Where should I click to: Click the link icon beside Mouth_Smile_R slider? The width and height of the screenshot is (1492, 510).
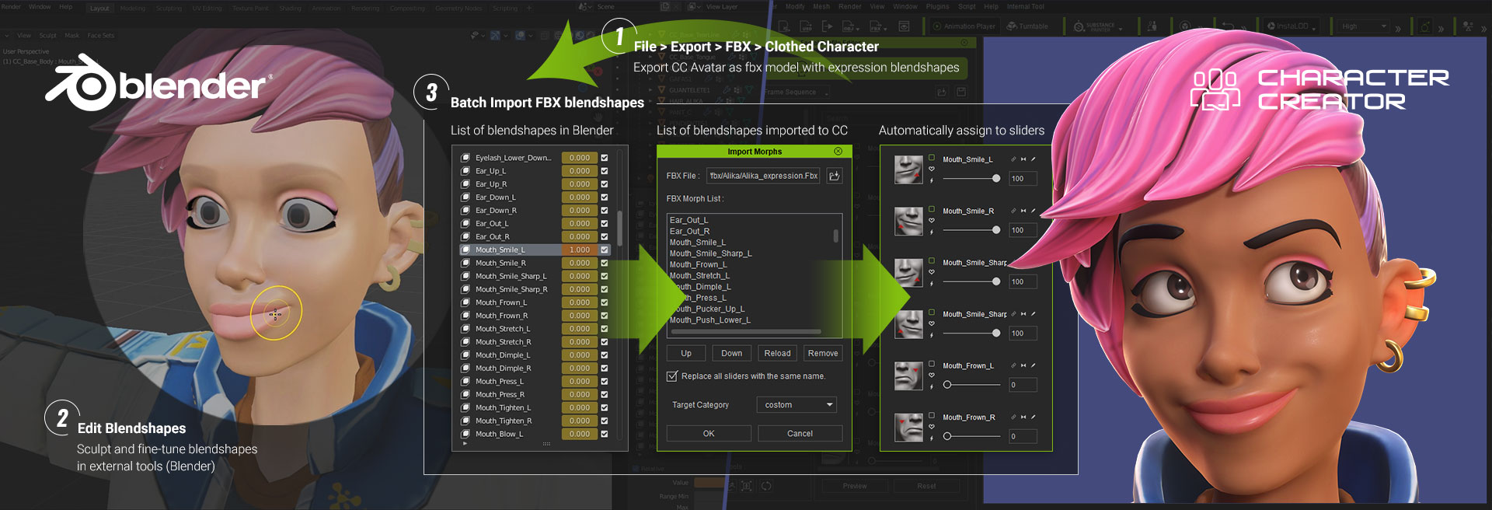click(x=1013, y=211)
